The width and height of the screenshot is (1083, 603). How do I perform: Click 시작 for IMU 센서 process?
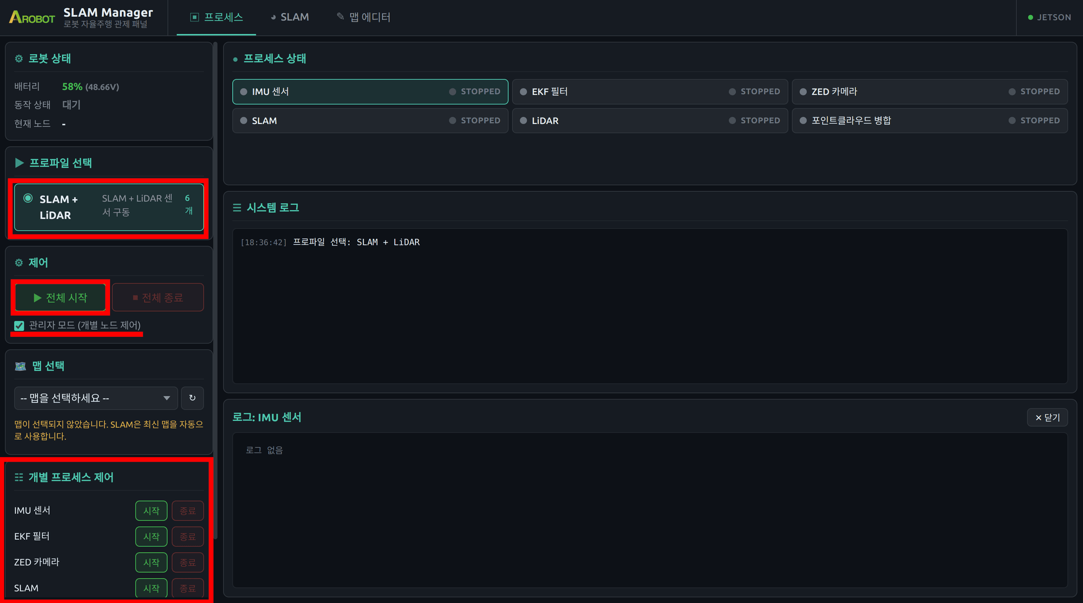point(151,510)
